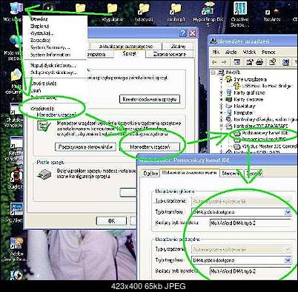Click the Karty sieciowe network card icon
298x292 pixels.
[229, 99]
